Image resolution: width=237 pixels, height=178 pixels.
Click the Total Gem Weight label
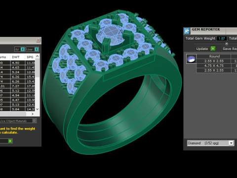[200, 39]
